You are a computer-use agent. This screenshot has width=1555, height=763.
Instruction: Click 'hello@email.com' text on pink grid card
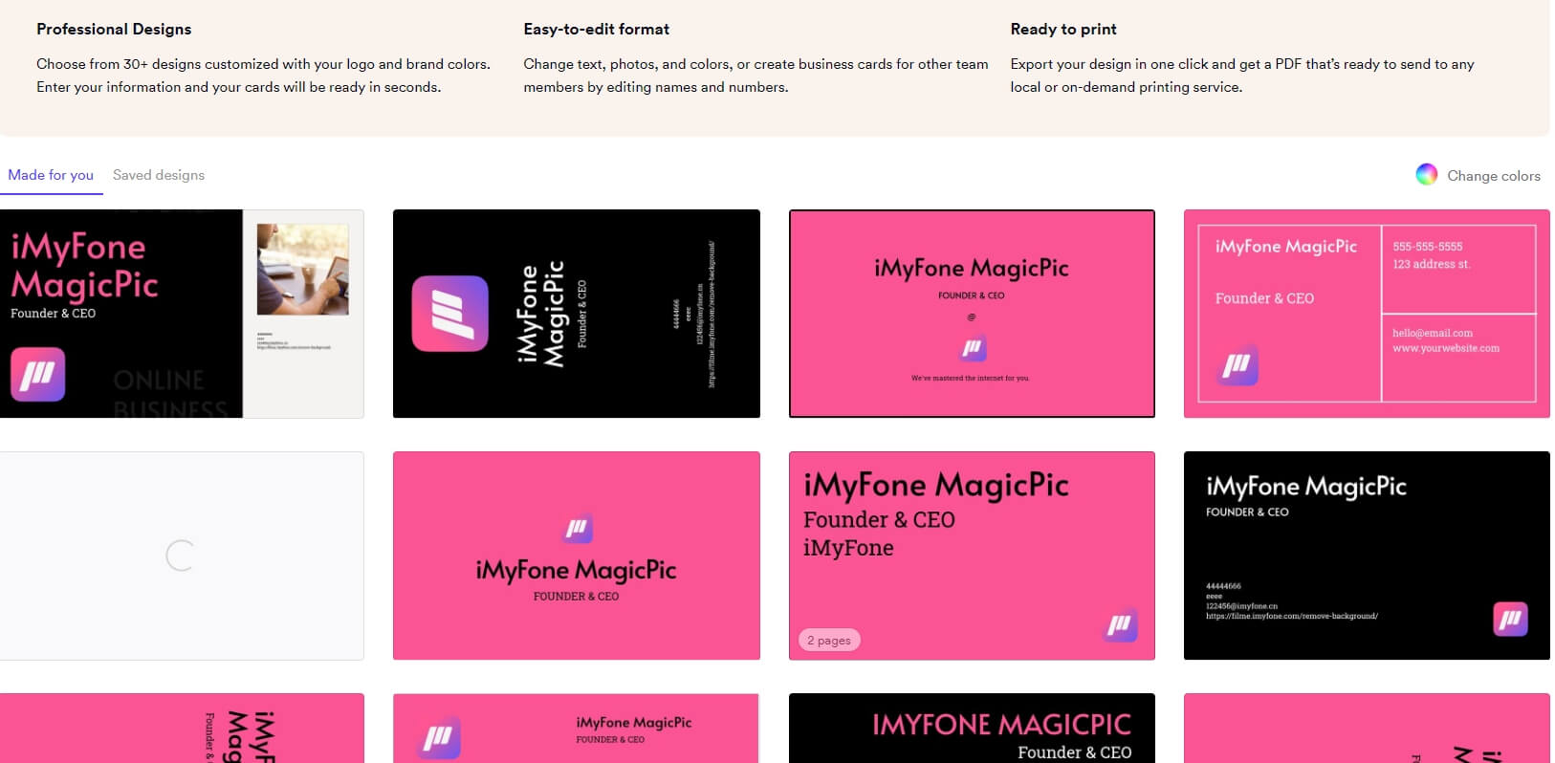click(x=1433, y=333)
